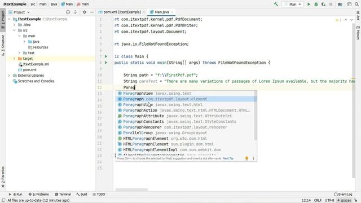Collapse the ItextExample project root
The width and height of the screenshot is (361, 203).
(x=9, y=19)
